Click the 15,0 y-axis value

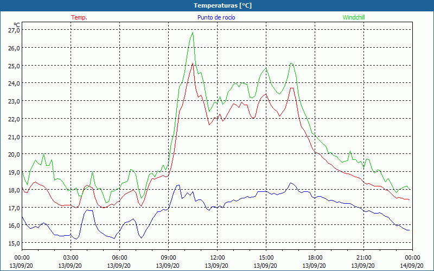coord(14,243)
